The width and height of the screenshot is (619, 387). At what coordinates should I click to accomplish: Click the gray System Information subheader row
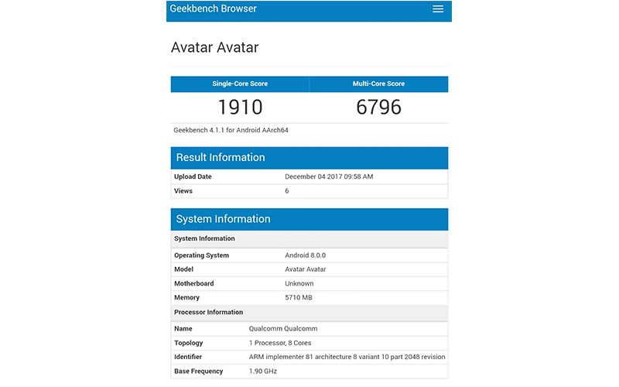click(309, 238)
